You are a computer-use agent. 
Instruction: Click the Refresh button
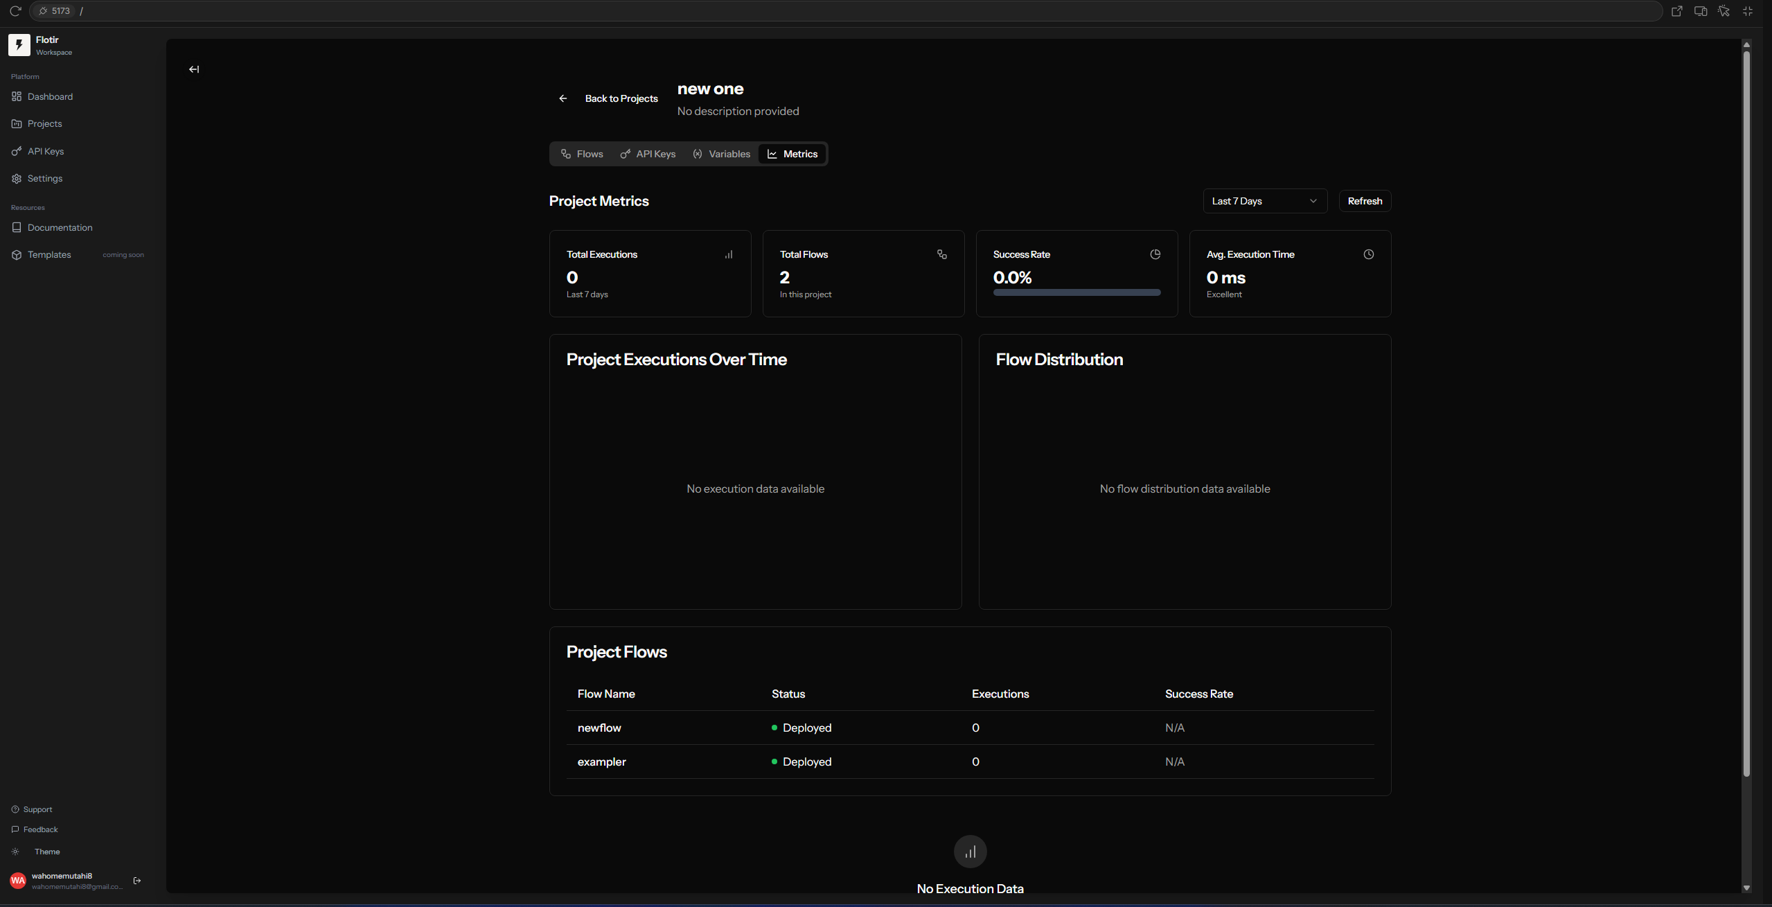(x=1364, y=201)
